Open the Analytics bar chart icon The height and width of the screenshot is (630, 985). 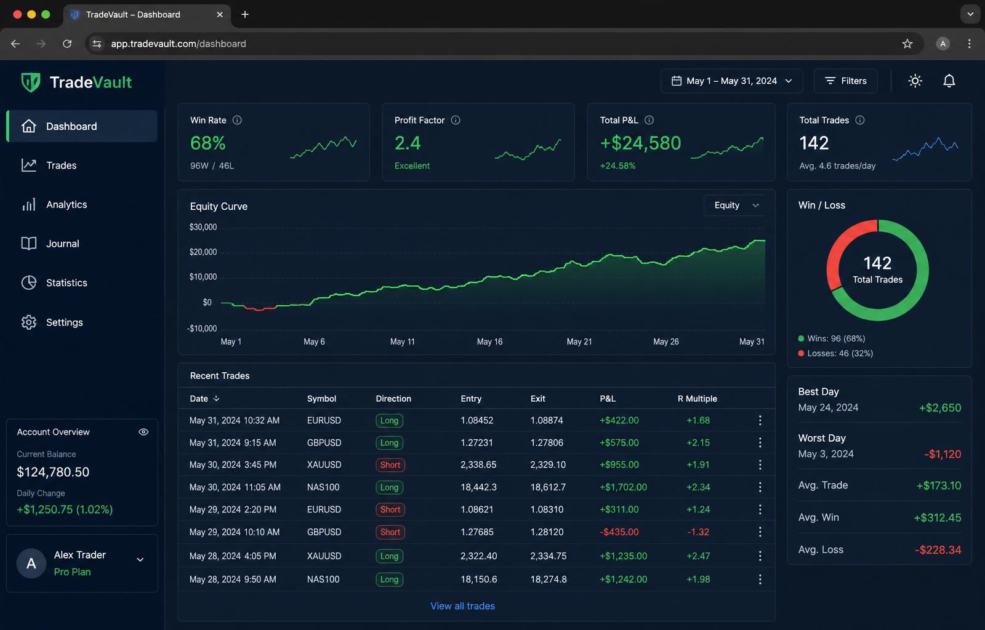coord(29,204)
